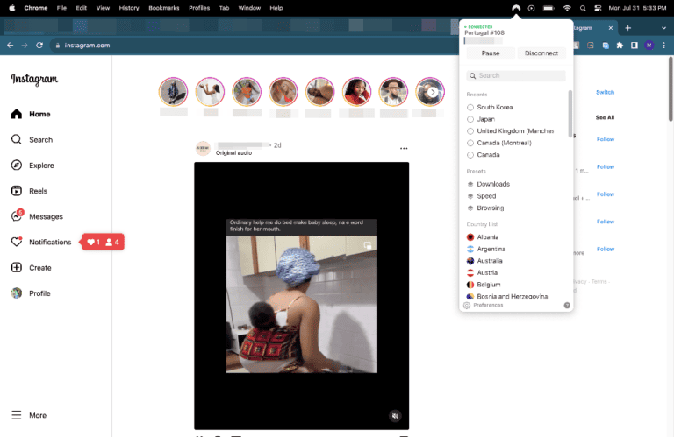Click the VPN location search field
674x437 pixels.
[516, 76]
